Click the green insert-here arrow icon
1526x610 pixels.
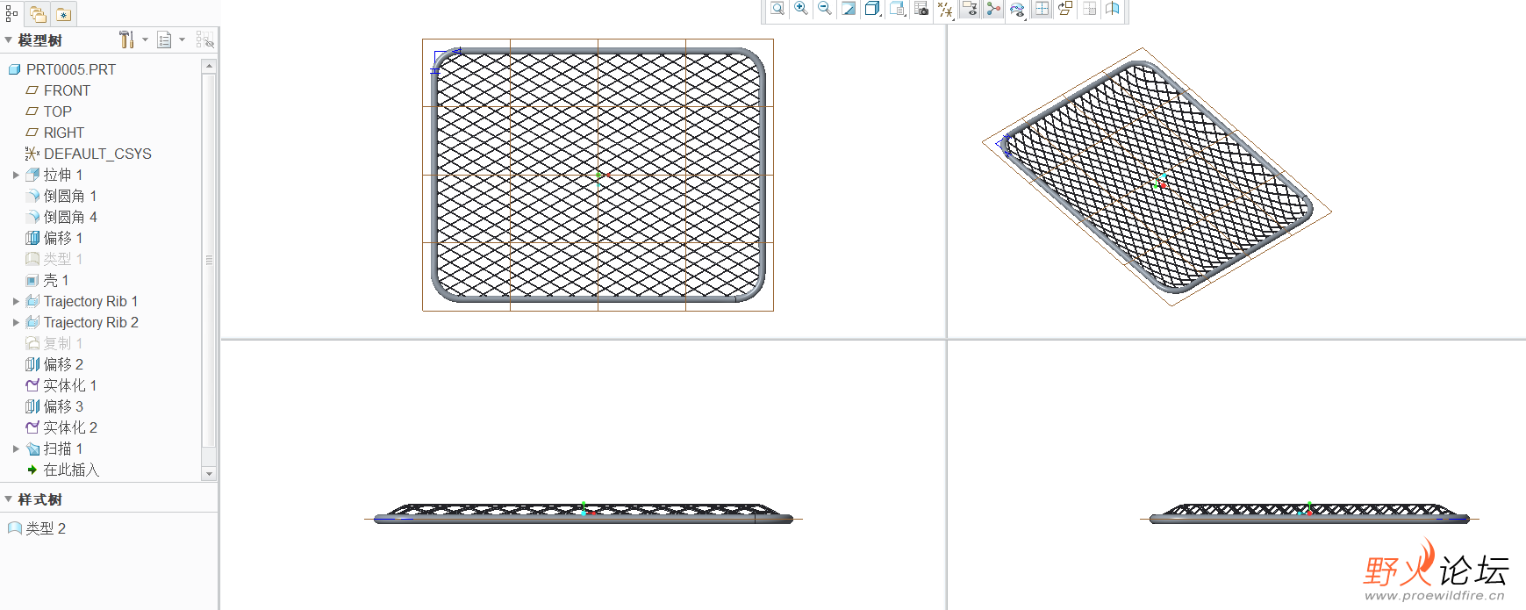pyautogui.click(x=32, y=470)
